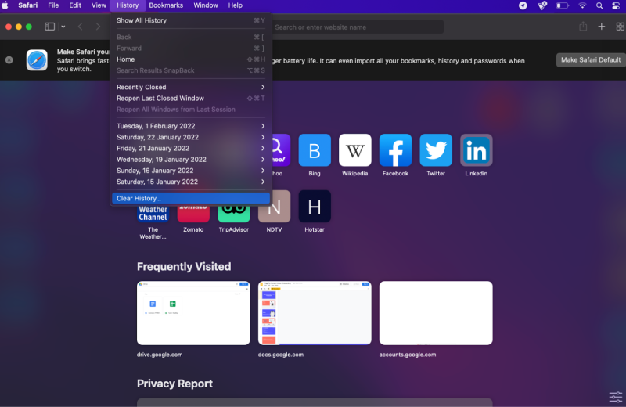Open a new tab with plus icon
626x407 pixels.
(x=601, y=27)
